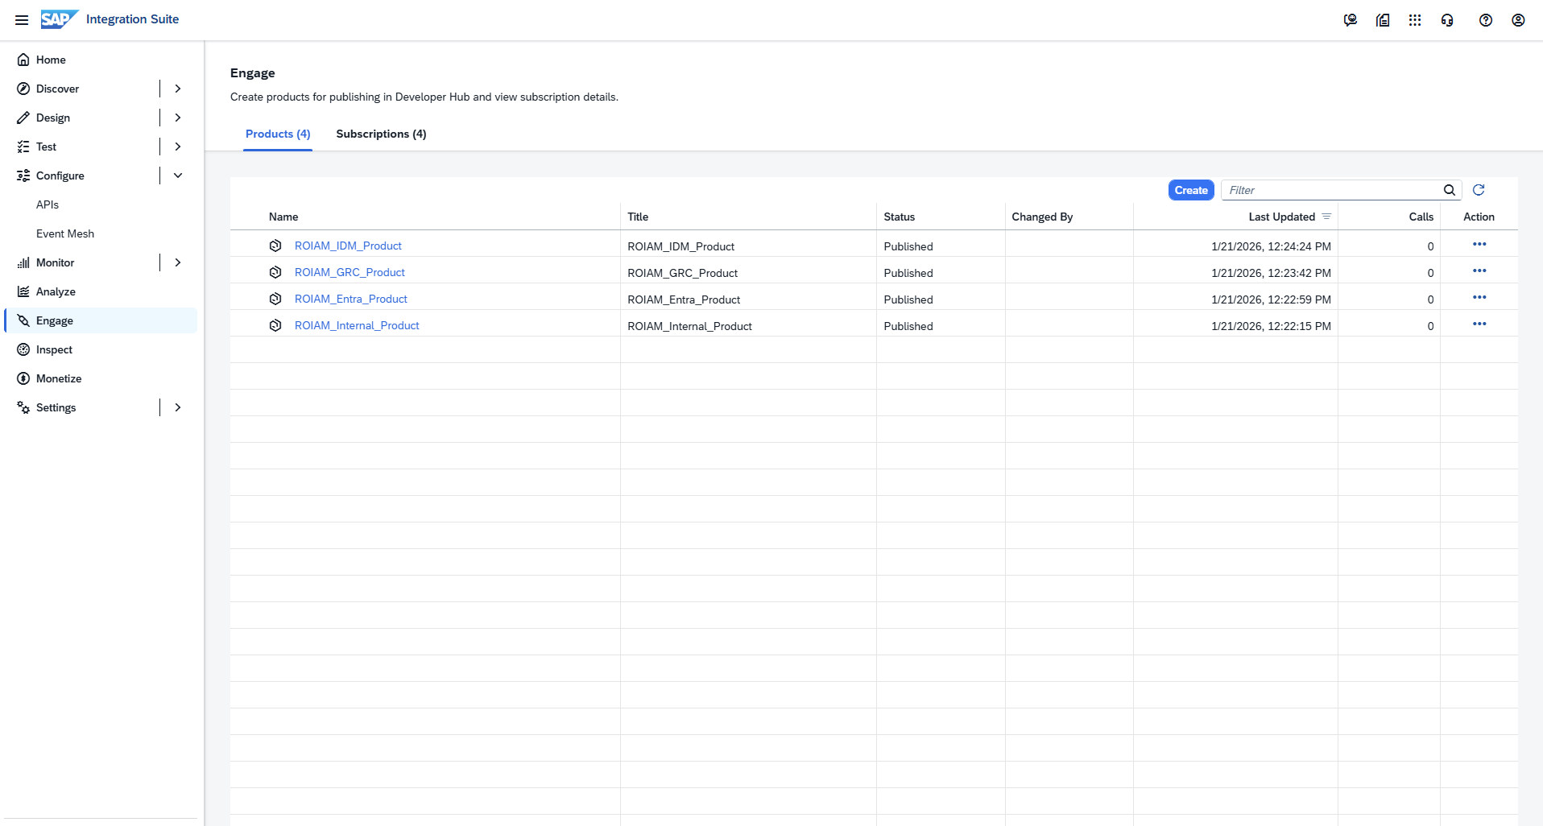
Task: Expand the Design section in the sidebar
Action: tap(177, 118)
